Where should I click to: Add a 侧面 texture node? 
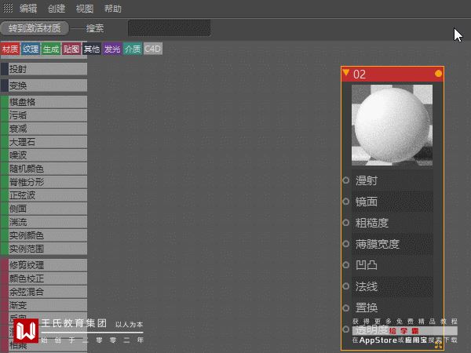44,209
